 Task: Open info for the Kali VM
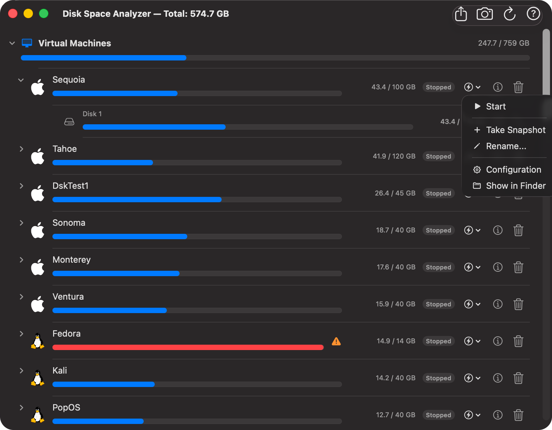[498, 378]
